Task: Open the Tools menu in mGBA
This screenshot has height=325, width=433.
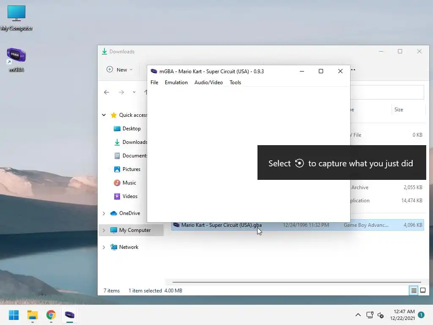Action: pyautogui.click(x=235, y=83)
